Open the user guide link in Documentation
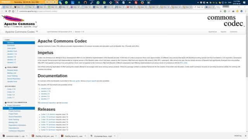 pos(76,81)
